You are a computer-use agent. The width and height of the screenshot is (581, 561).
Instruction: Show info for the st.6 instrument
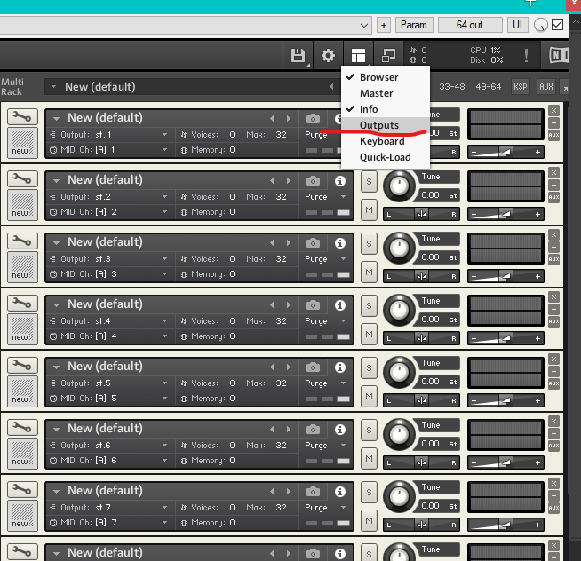click(340, 430)
